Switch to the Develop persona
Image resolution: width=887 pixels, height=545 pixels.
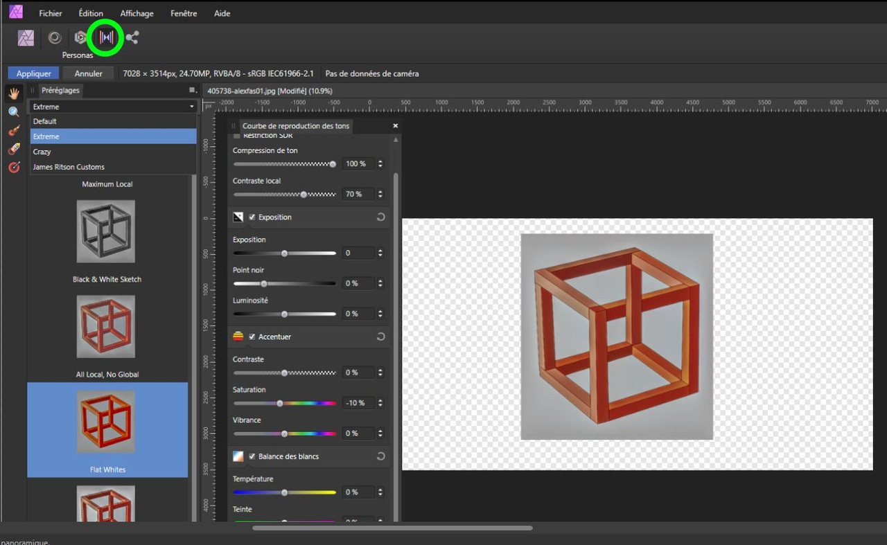tap(81, 38)
